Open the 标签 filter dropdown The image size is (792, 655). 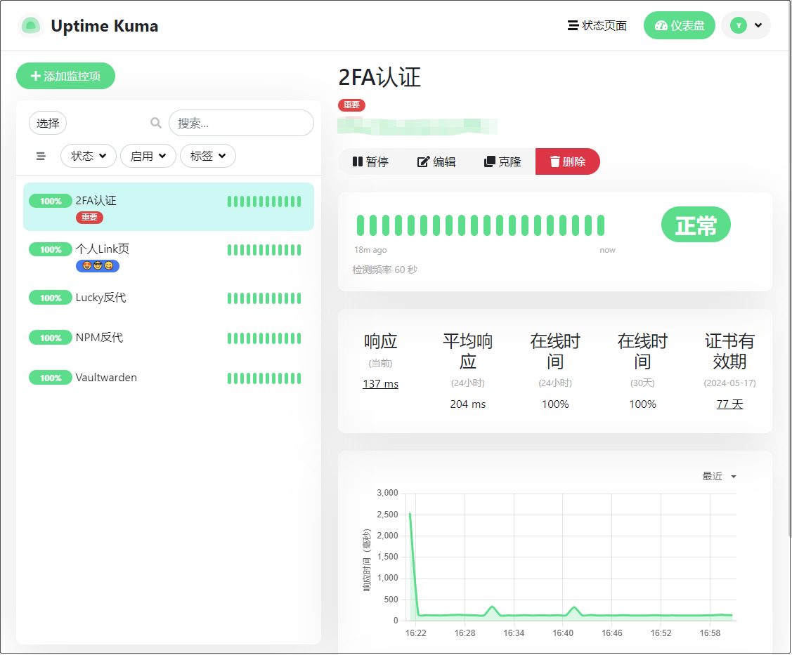pyautogui.click(x=207, y=156)
